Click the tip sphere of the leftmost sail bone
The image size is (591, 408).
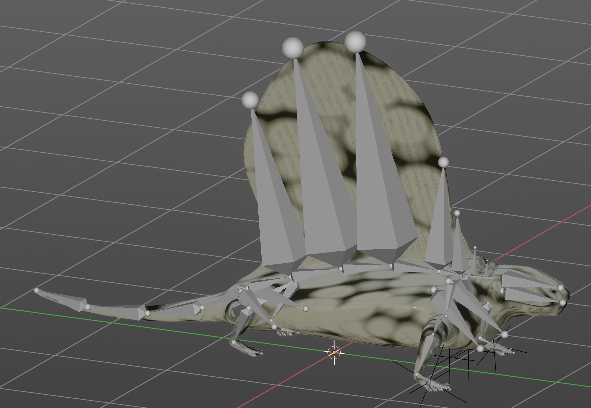(250, 100)
